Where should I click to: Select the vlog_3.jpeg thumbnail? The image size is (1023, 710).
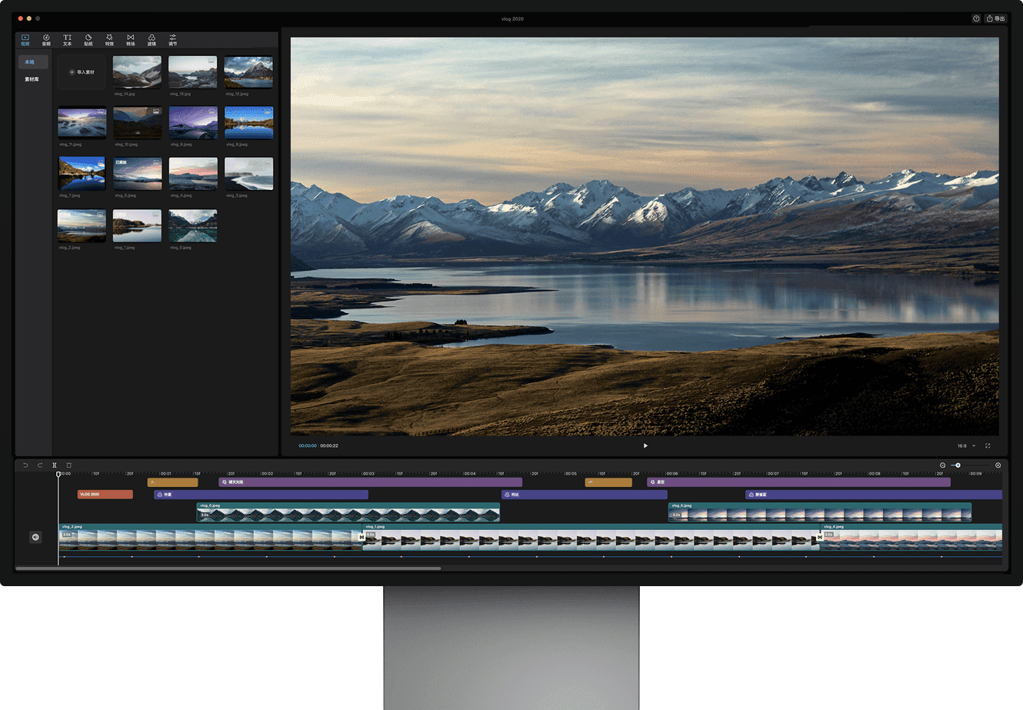point(248,174)
